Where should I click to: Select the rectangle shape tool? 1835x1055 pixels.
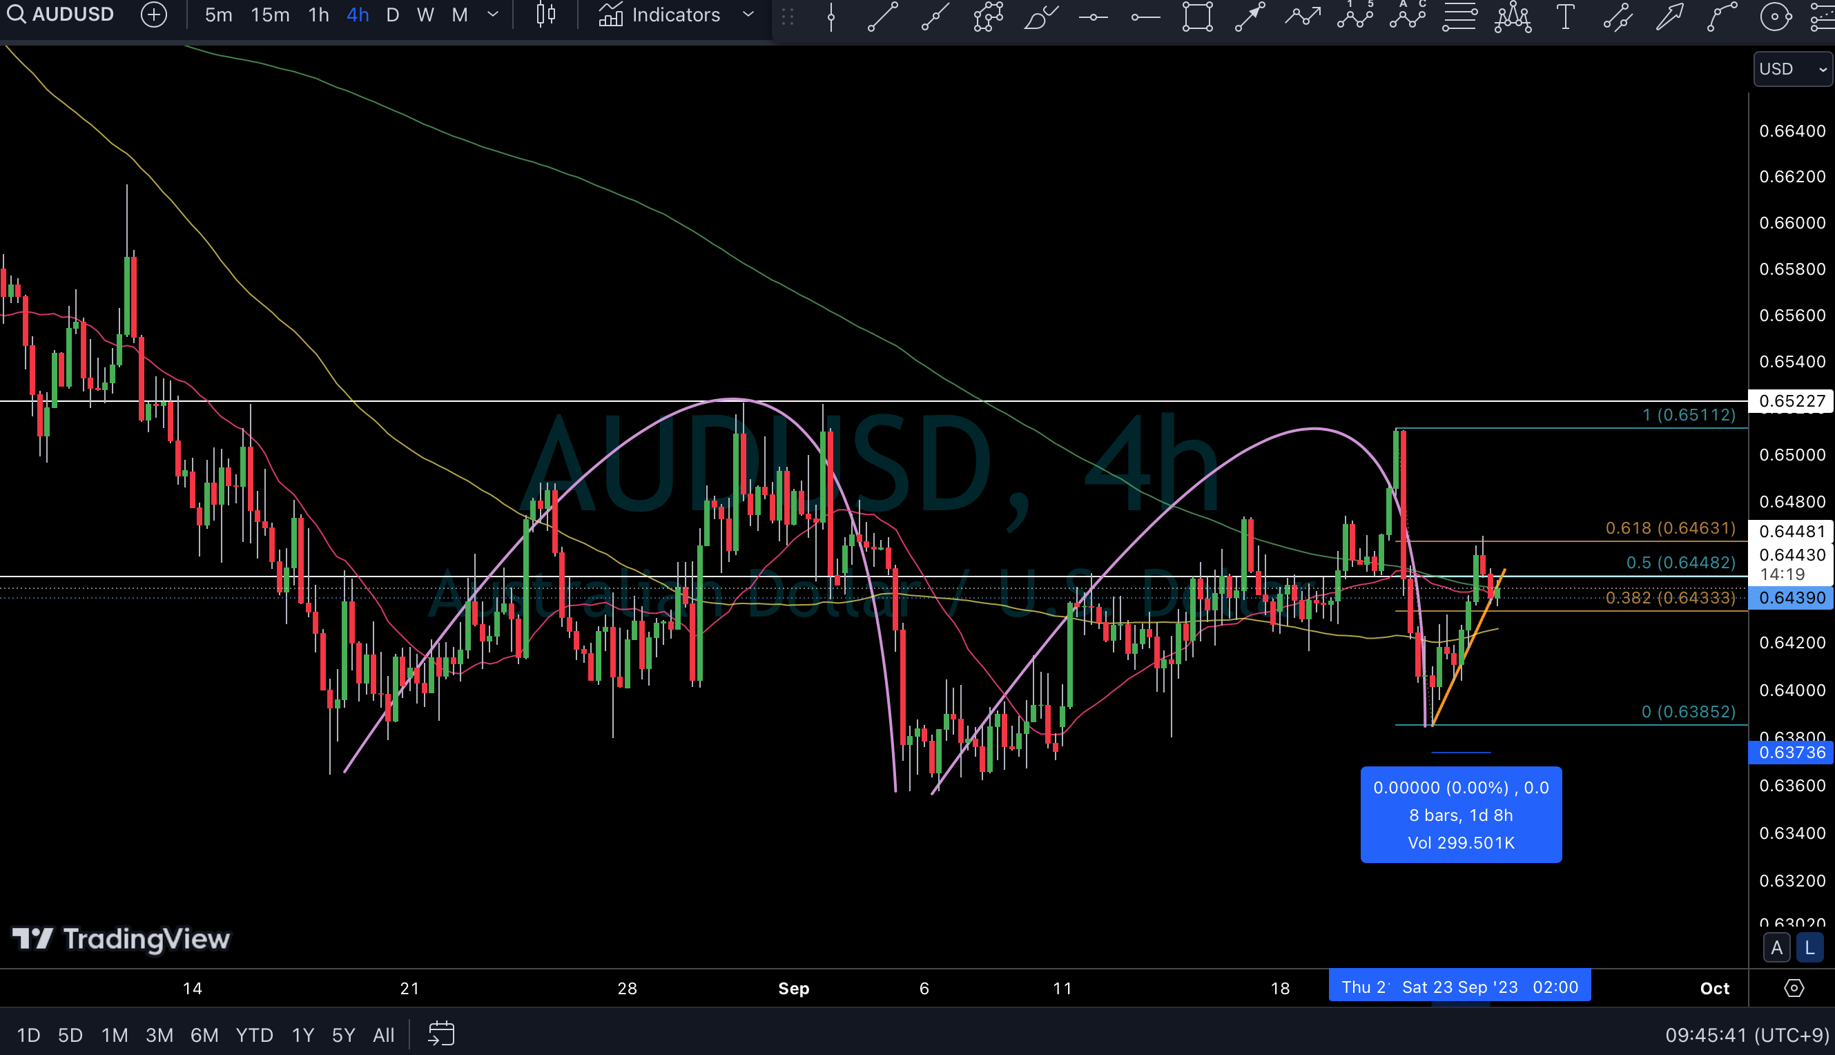1198,16
